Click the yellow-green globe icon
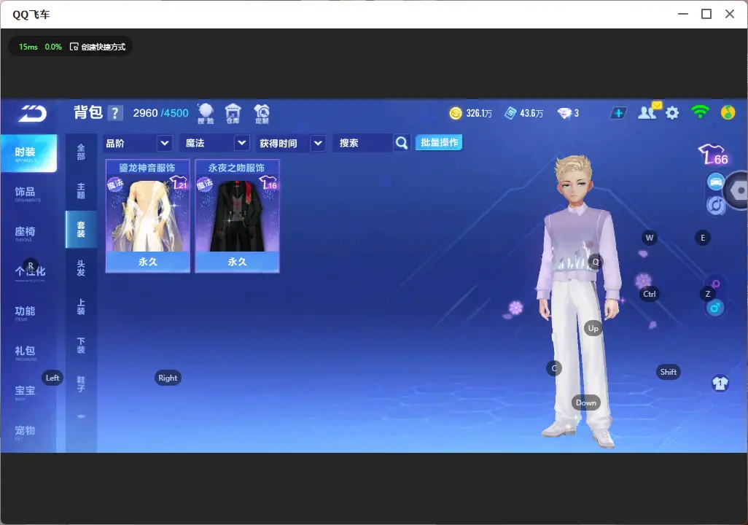This screenshot has height=525, width=748. pyautogui.click(x=728, y=112)
